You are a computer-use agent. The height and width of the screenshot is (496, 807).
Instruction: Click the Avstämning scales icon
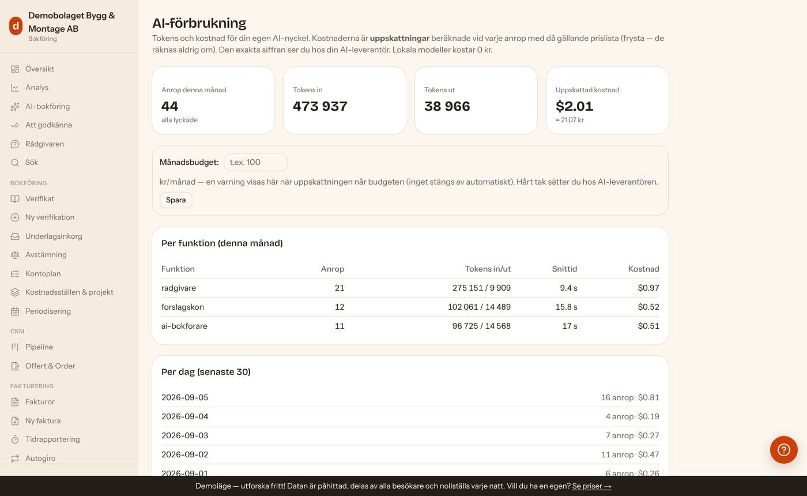pos(15,255)
